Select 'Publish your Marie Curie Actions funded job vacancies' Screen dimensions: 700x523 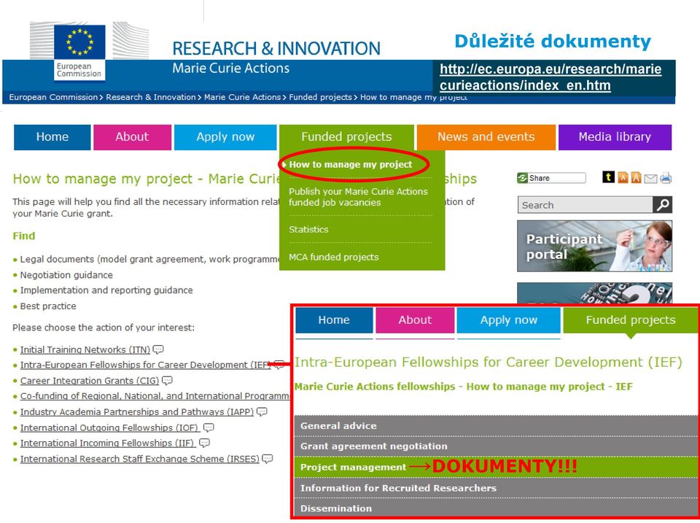point(358,197)
